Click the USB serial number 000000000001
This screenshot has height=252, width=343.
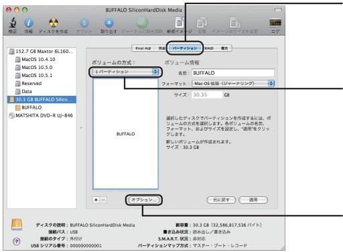tap(86, 246)
